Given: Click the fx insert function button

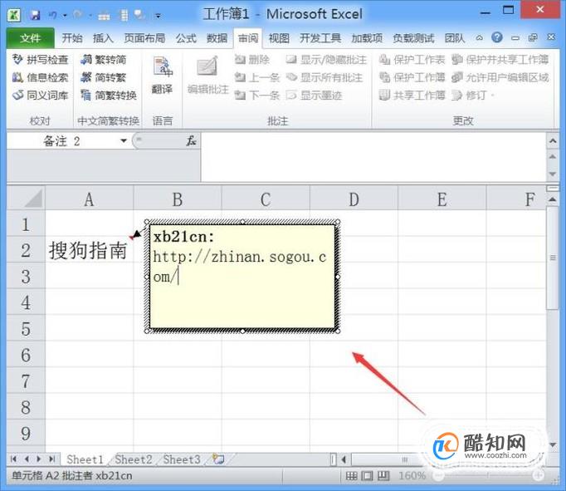Looking at the screenshot, I should coord(191,141).
